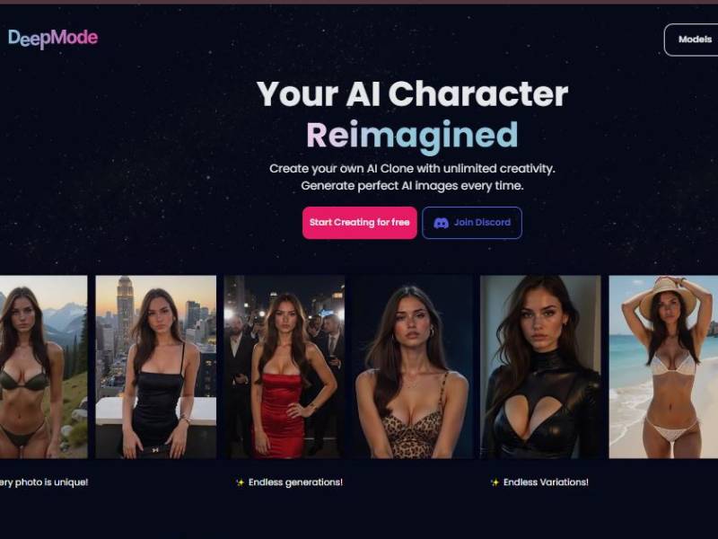Image resolution: width=718 pixels, height=539 pixels.
Task: Click the gradient Reimagined word
Action: (412, 137)
